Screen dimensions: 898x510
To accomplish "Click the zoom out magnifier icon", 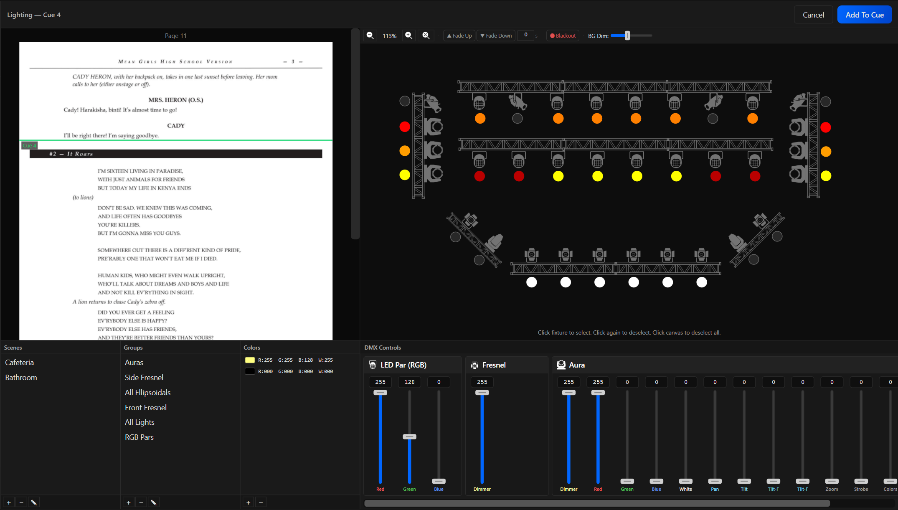I will tap(370, 36).
